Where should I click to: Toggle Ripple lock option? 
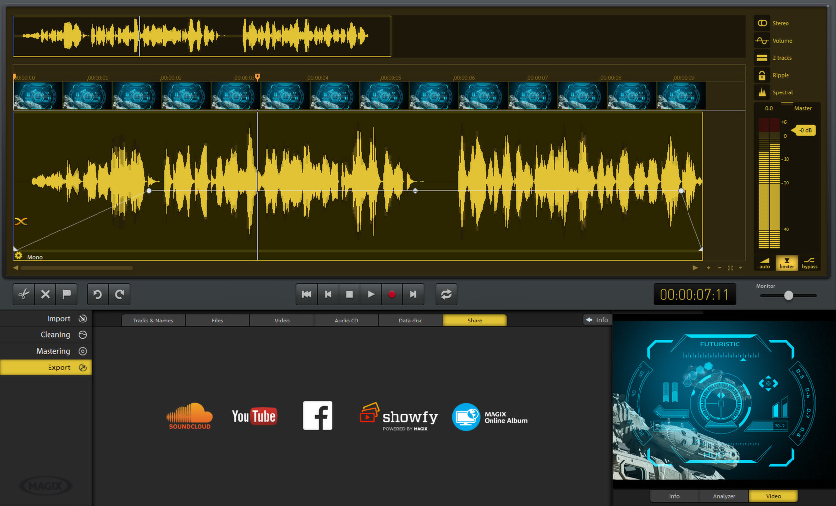[762, 75]
